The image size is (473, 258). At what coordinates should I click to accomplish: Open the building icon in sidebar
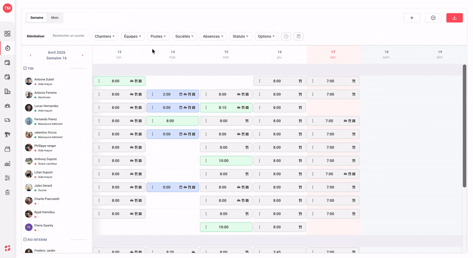tap(7, 91)
